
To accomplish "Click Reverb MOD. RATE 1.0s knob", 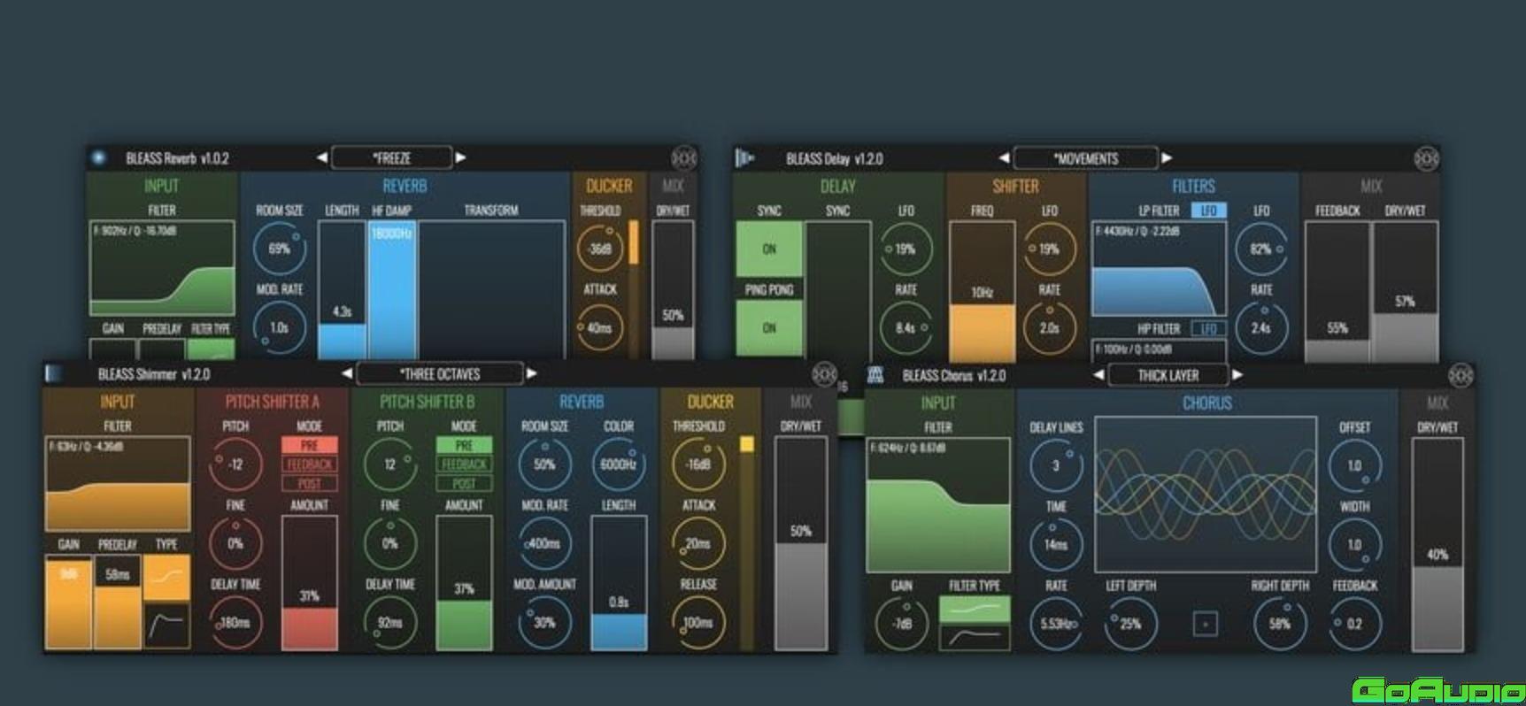I will [279, 327].
